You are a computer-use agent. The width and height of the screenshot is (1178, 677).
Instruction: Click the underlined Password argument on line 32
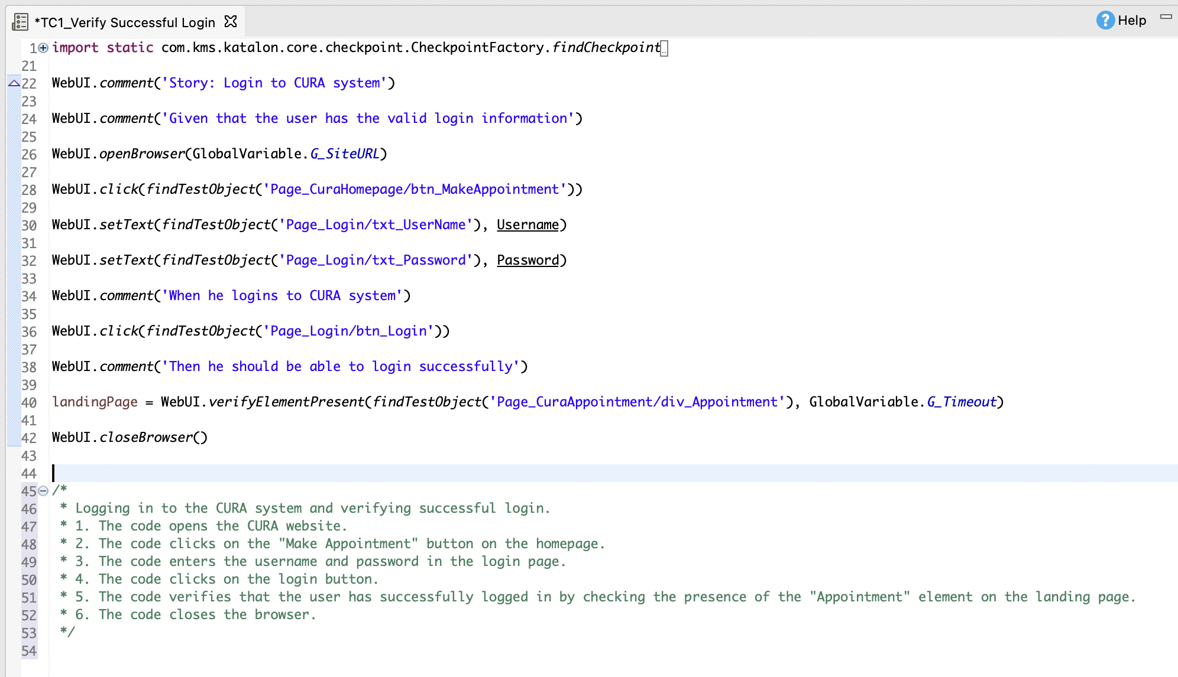point(527,260)
